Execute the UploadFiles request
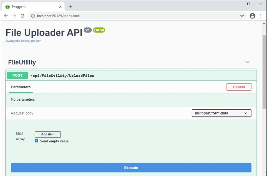This screenshot has width=268, height=176. pyautogui.click(x=131, y=168)
